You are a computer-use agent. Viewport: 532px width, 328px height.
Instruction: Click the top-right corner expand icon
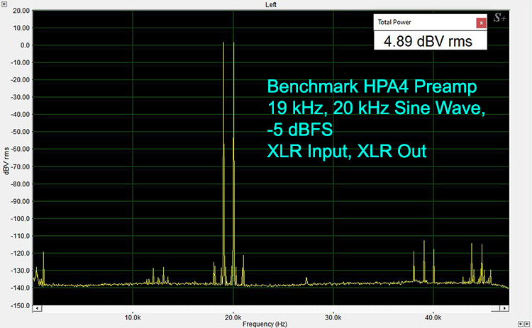527,4
